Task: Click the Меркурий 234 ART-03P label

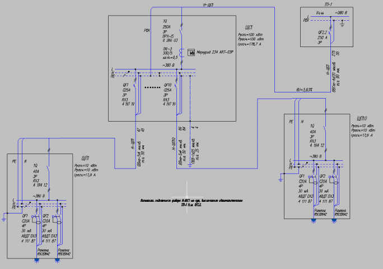Action: tap(215, 52)
